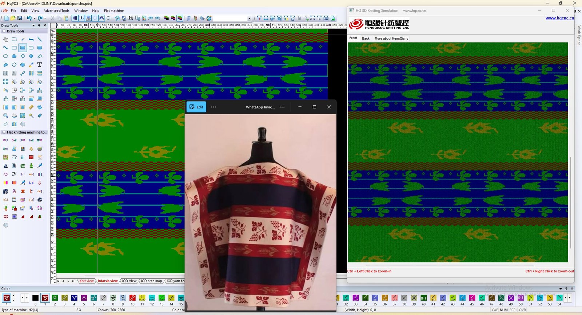Select the magnifier zoom tool

tap(5, 115)
